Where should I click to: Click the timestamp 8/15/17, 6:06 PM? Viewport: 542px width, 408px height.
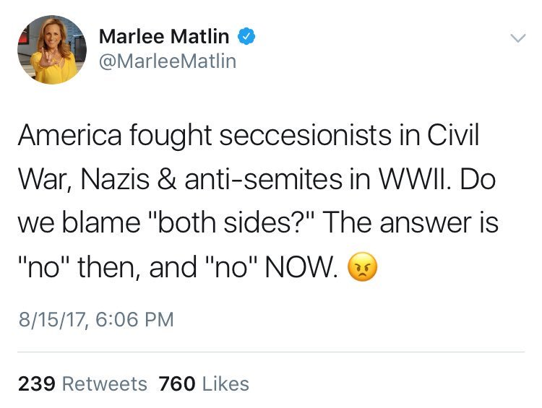click(x=95, y=318)
